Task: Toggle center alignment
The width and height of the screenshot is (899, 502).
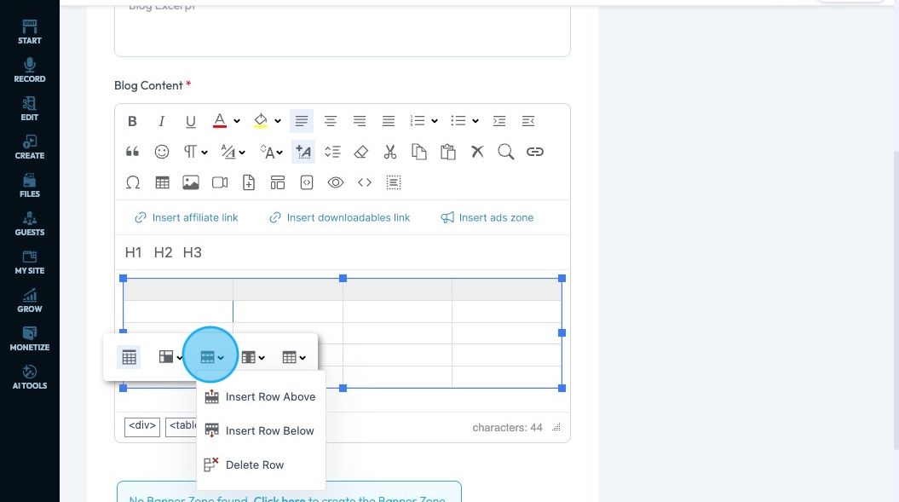Action: pos(331,121)
